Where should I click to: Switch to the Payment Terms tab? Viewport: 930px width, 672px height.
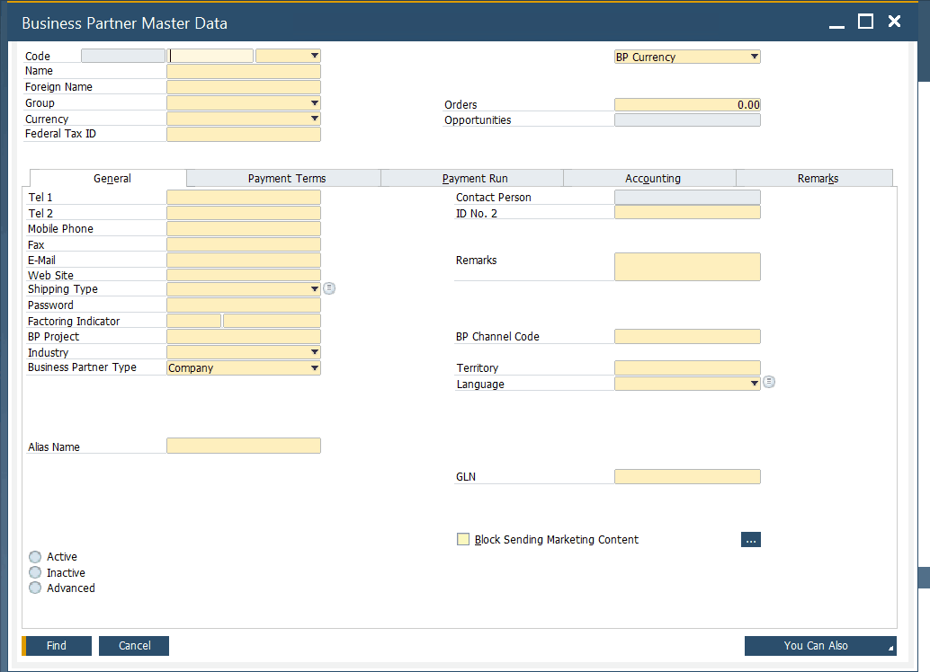(x=286, y=178)
